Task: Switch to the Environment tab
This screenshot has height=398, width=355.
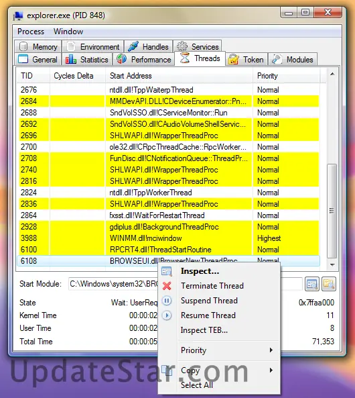Action: point(92,47)
